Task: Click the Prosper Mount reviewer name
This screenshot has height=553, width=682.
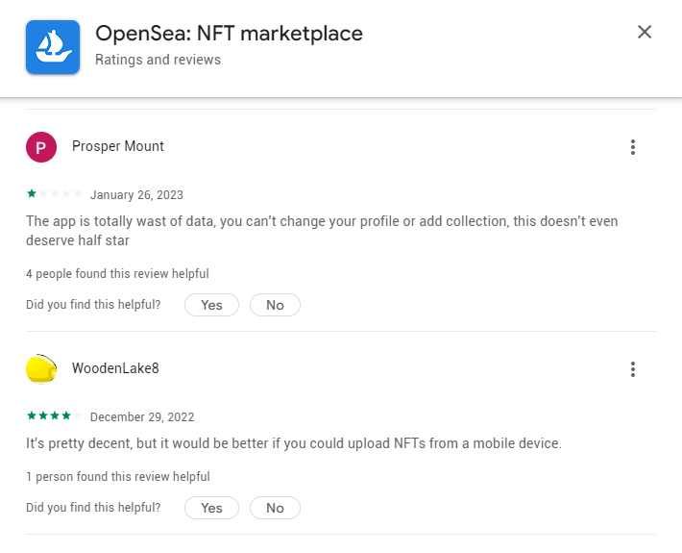Action: point(118,146)
